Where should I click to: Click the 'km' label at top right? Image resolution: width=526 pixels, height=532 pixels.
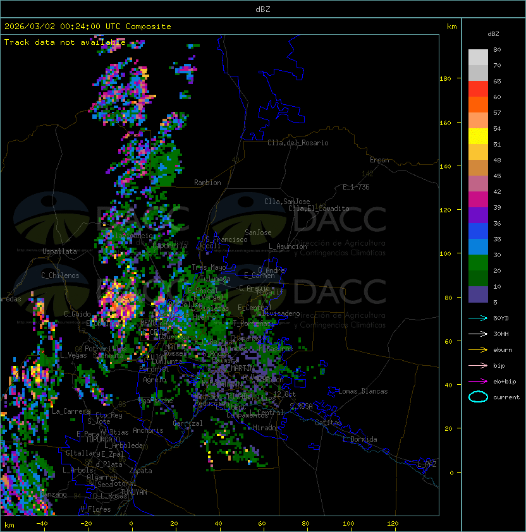pyautogui.click(x=451, y=27)
